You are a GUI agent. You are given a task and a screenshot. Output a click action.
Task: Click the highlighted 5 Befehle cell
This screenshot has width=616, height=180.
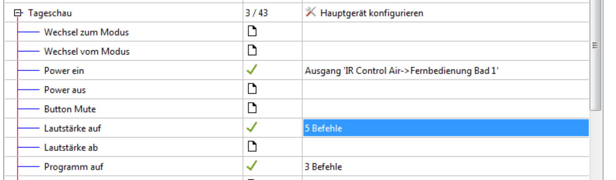[x=446, y=128]
